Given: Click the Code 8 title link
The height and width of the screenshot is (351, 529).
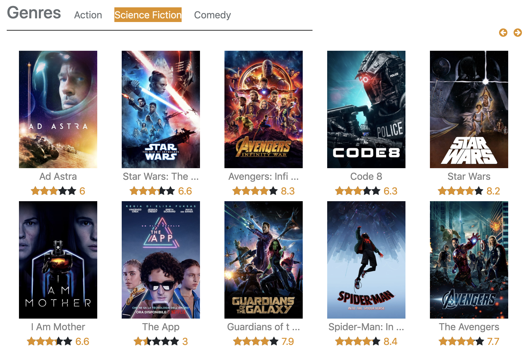Looking at the screenshot, I should point(366,176).
